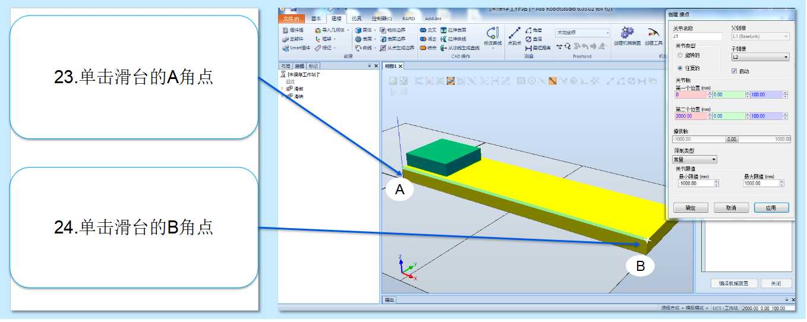Select the 旋转的 joint type radio button
The width and height of the screenshot is (807, 322).
coord(680,55)
